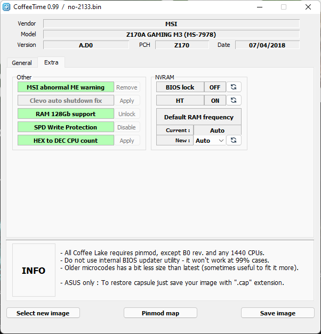Screen dimensions: 321x334
Task: Click the HT label button
Action: [x=180, y=101]
